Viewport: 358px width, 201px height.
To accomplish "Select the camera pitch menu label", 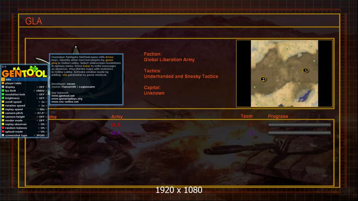I will (14, 113).
